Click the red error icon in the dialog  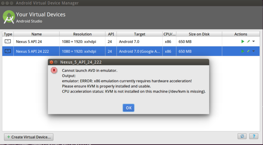[x=54, y=70]
